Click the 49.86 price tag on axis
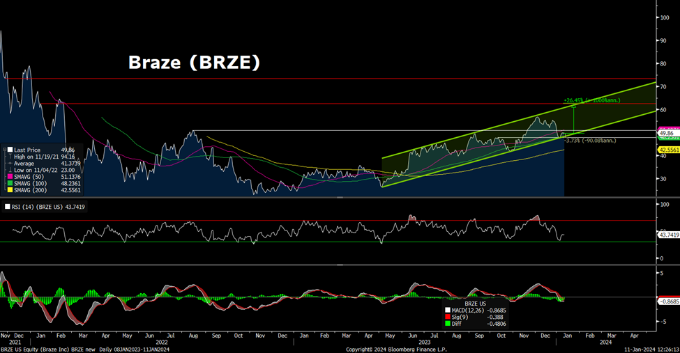Viewport: 680px width, 353px height. (x=669, y=134)
